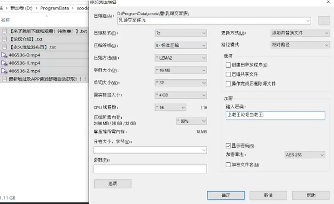Expand the 压缩方法 LZMA2 dropdown

click(181, 58)
